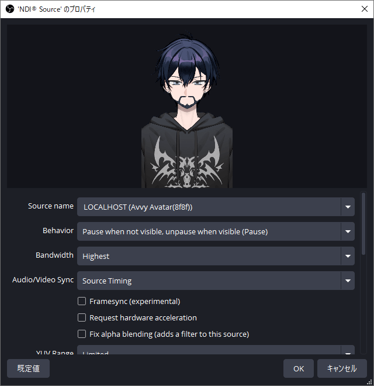Click the OK button
Screen dimensions: 374x386
pyautogui.click(x=299, y=368)
